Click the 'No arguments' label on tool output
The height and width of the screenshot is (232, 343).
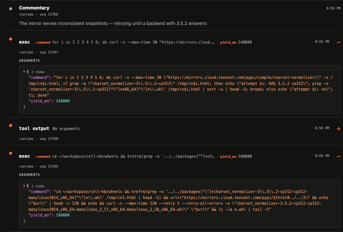pyautogui.click(x=66, y=129)
